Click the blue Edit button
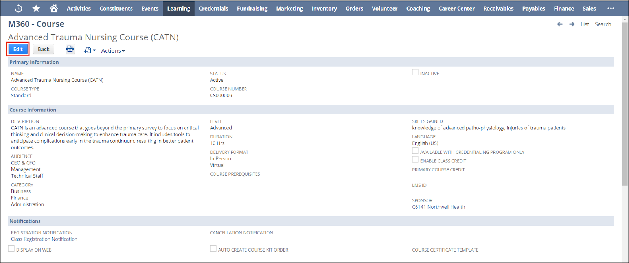The image size is (629, 263). click(x=18, y=49)
